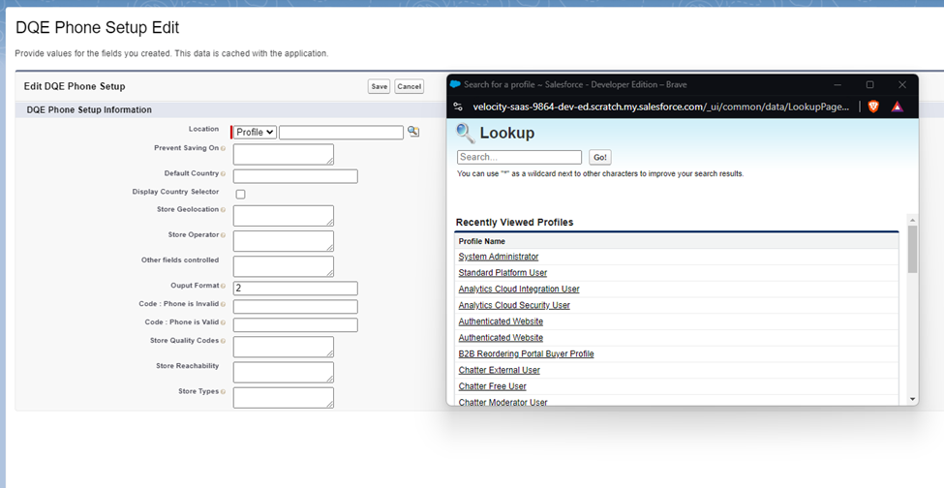Click DQE Phone Setup Information section header
This screenshot has height=488, width=944.
89,110
